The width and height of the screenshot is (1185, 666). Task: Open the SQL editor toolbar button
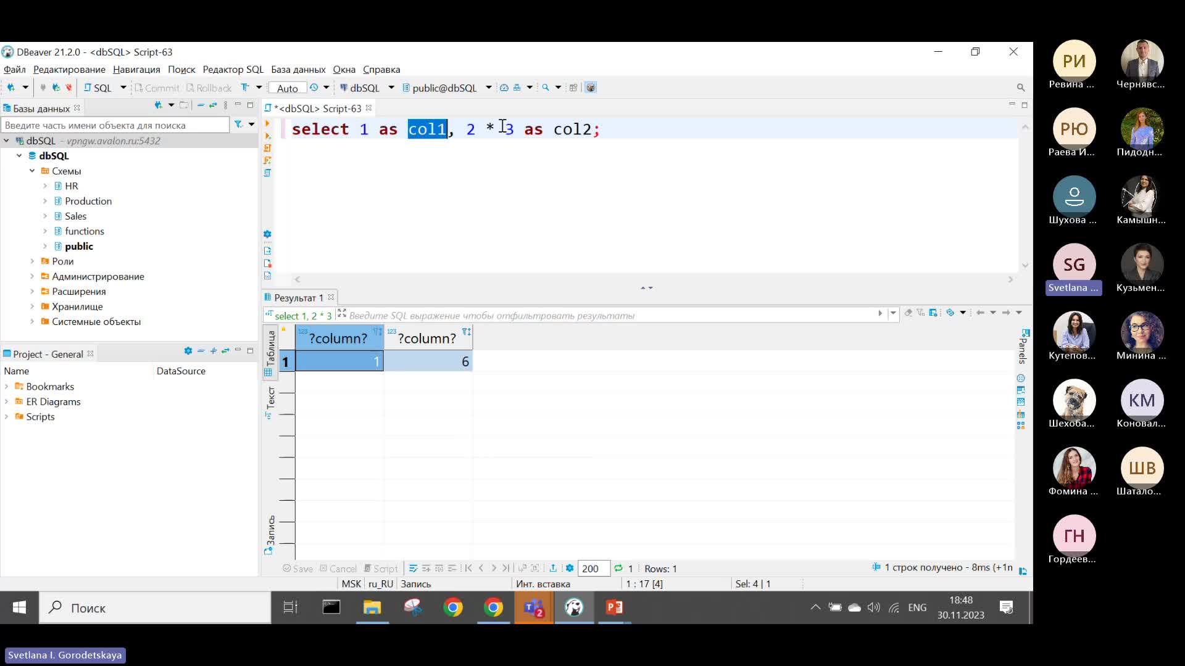click(x=99, y=88)
